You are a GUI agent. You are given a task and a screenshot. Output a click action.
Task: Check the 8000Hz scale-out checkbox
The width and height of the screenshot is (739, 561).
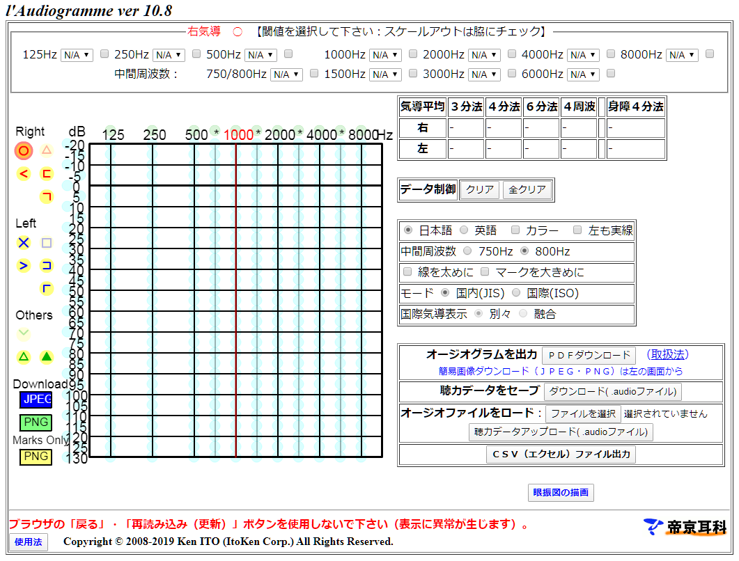pyautogui.click(x=709, y=54)
